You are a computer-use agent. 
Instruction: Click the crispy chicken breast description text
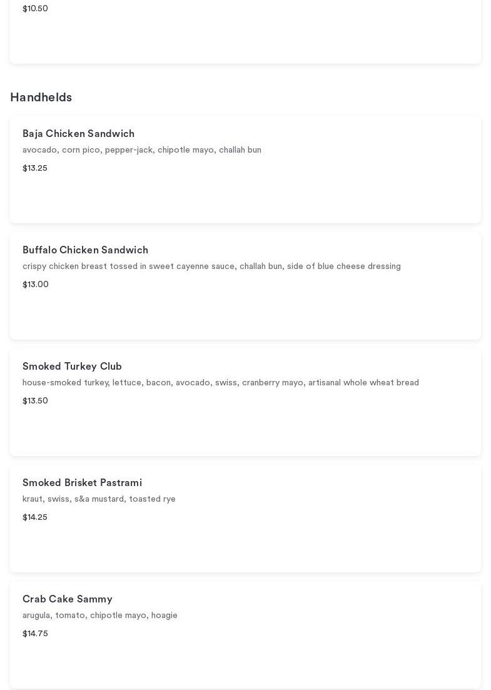coord(211,266)
